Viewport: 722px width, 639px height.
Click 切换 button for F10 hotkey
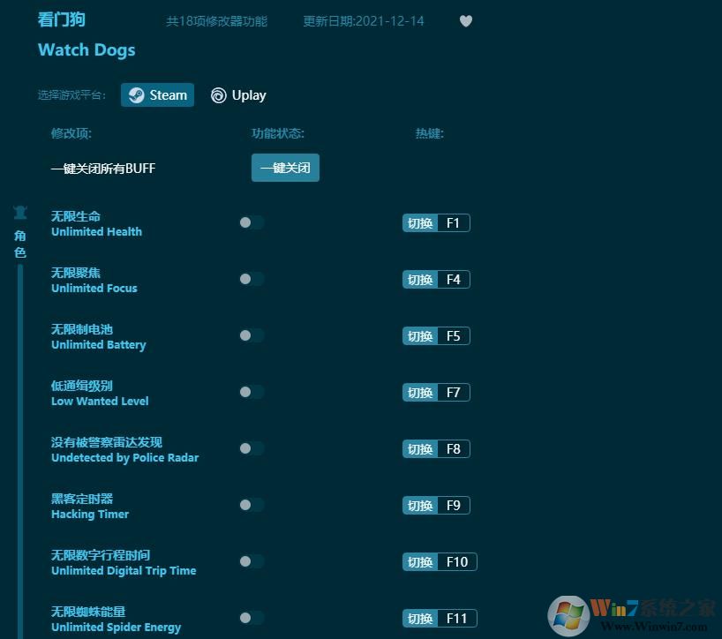(420, 562)
